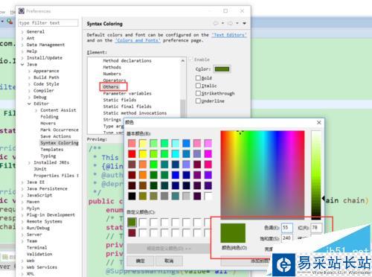Open Syntax Coloring in the tree
Image resolution: width=372 pixels, height=277 pixels.
[x=60, y=143]
